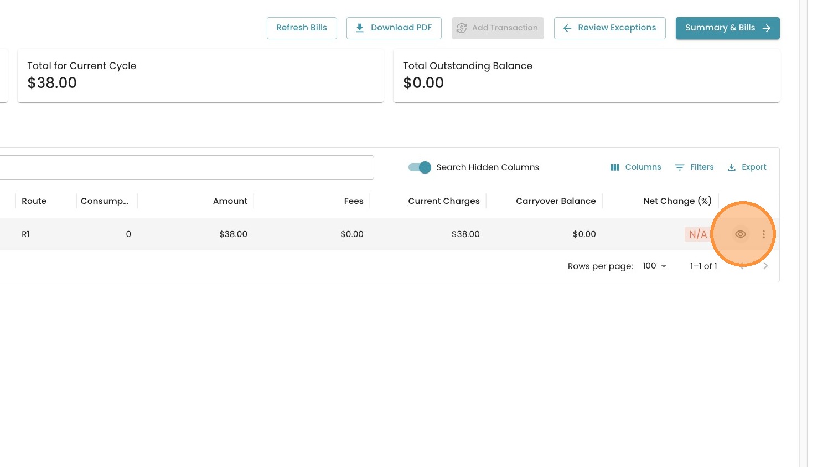Sort by Amount column header
The image size is (838, 467).
230,201
